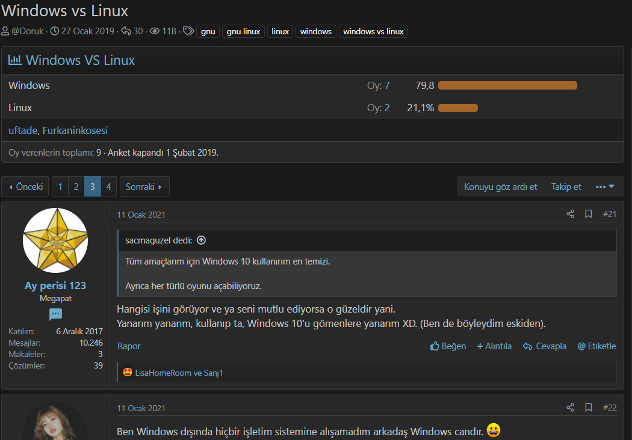Open post #21's date 11 Ocak 2021

pos(141,215)
